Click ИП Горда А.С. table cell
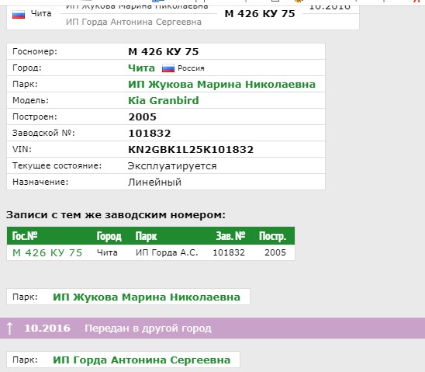The height and width of the screenshot is (372, 425). click(x=167, y=252)
